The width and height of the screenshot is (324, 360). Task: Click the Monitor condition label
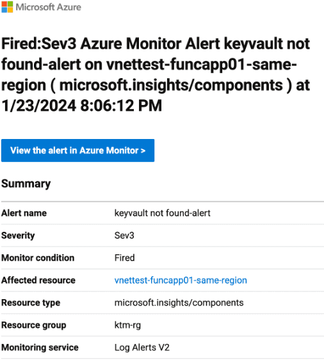point(38,258)
